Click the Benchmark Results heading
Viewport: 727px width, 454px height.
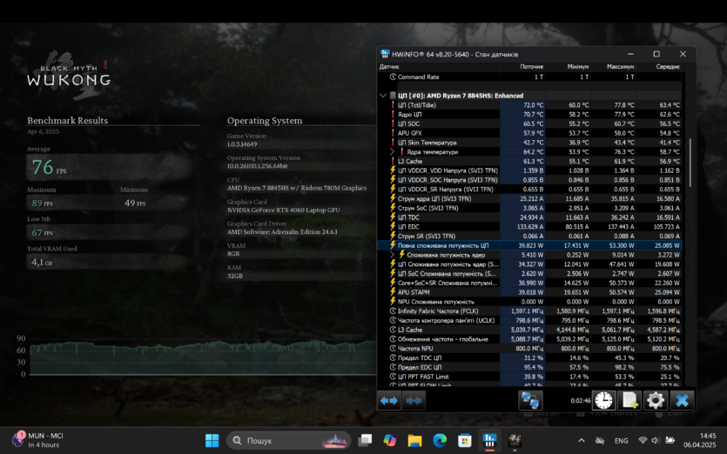click(x=67, y=120)
